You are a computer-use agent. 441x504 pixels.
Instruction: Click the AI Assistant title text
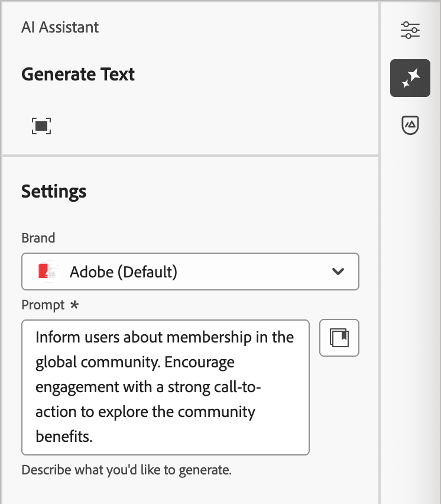coord(60,27)
